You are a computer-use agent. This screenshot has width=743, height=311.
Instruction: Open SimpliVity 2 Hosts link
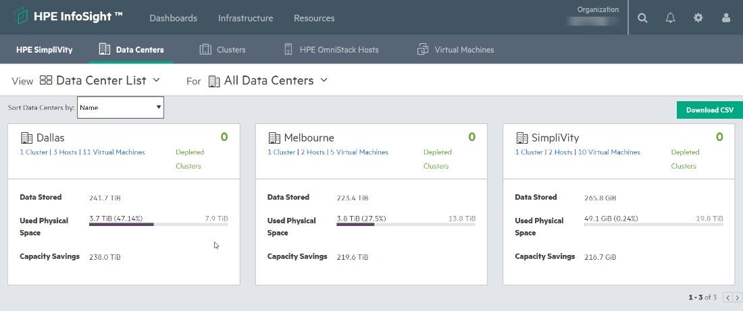click(561, 152)
